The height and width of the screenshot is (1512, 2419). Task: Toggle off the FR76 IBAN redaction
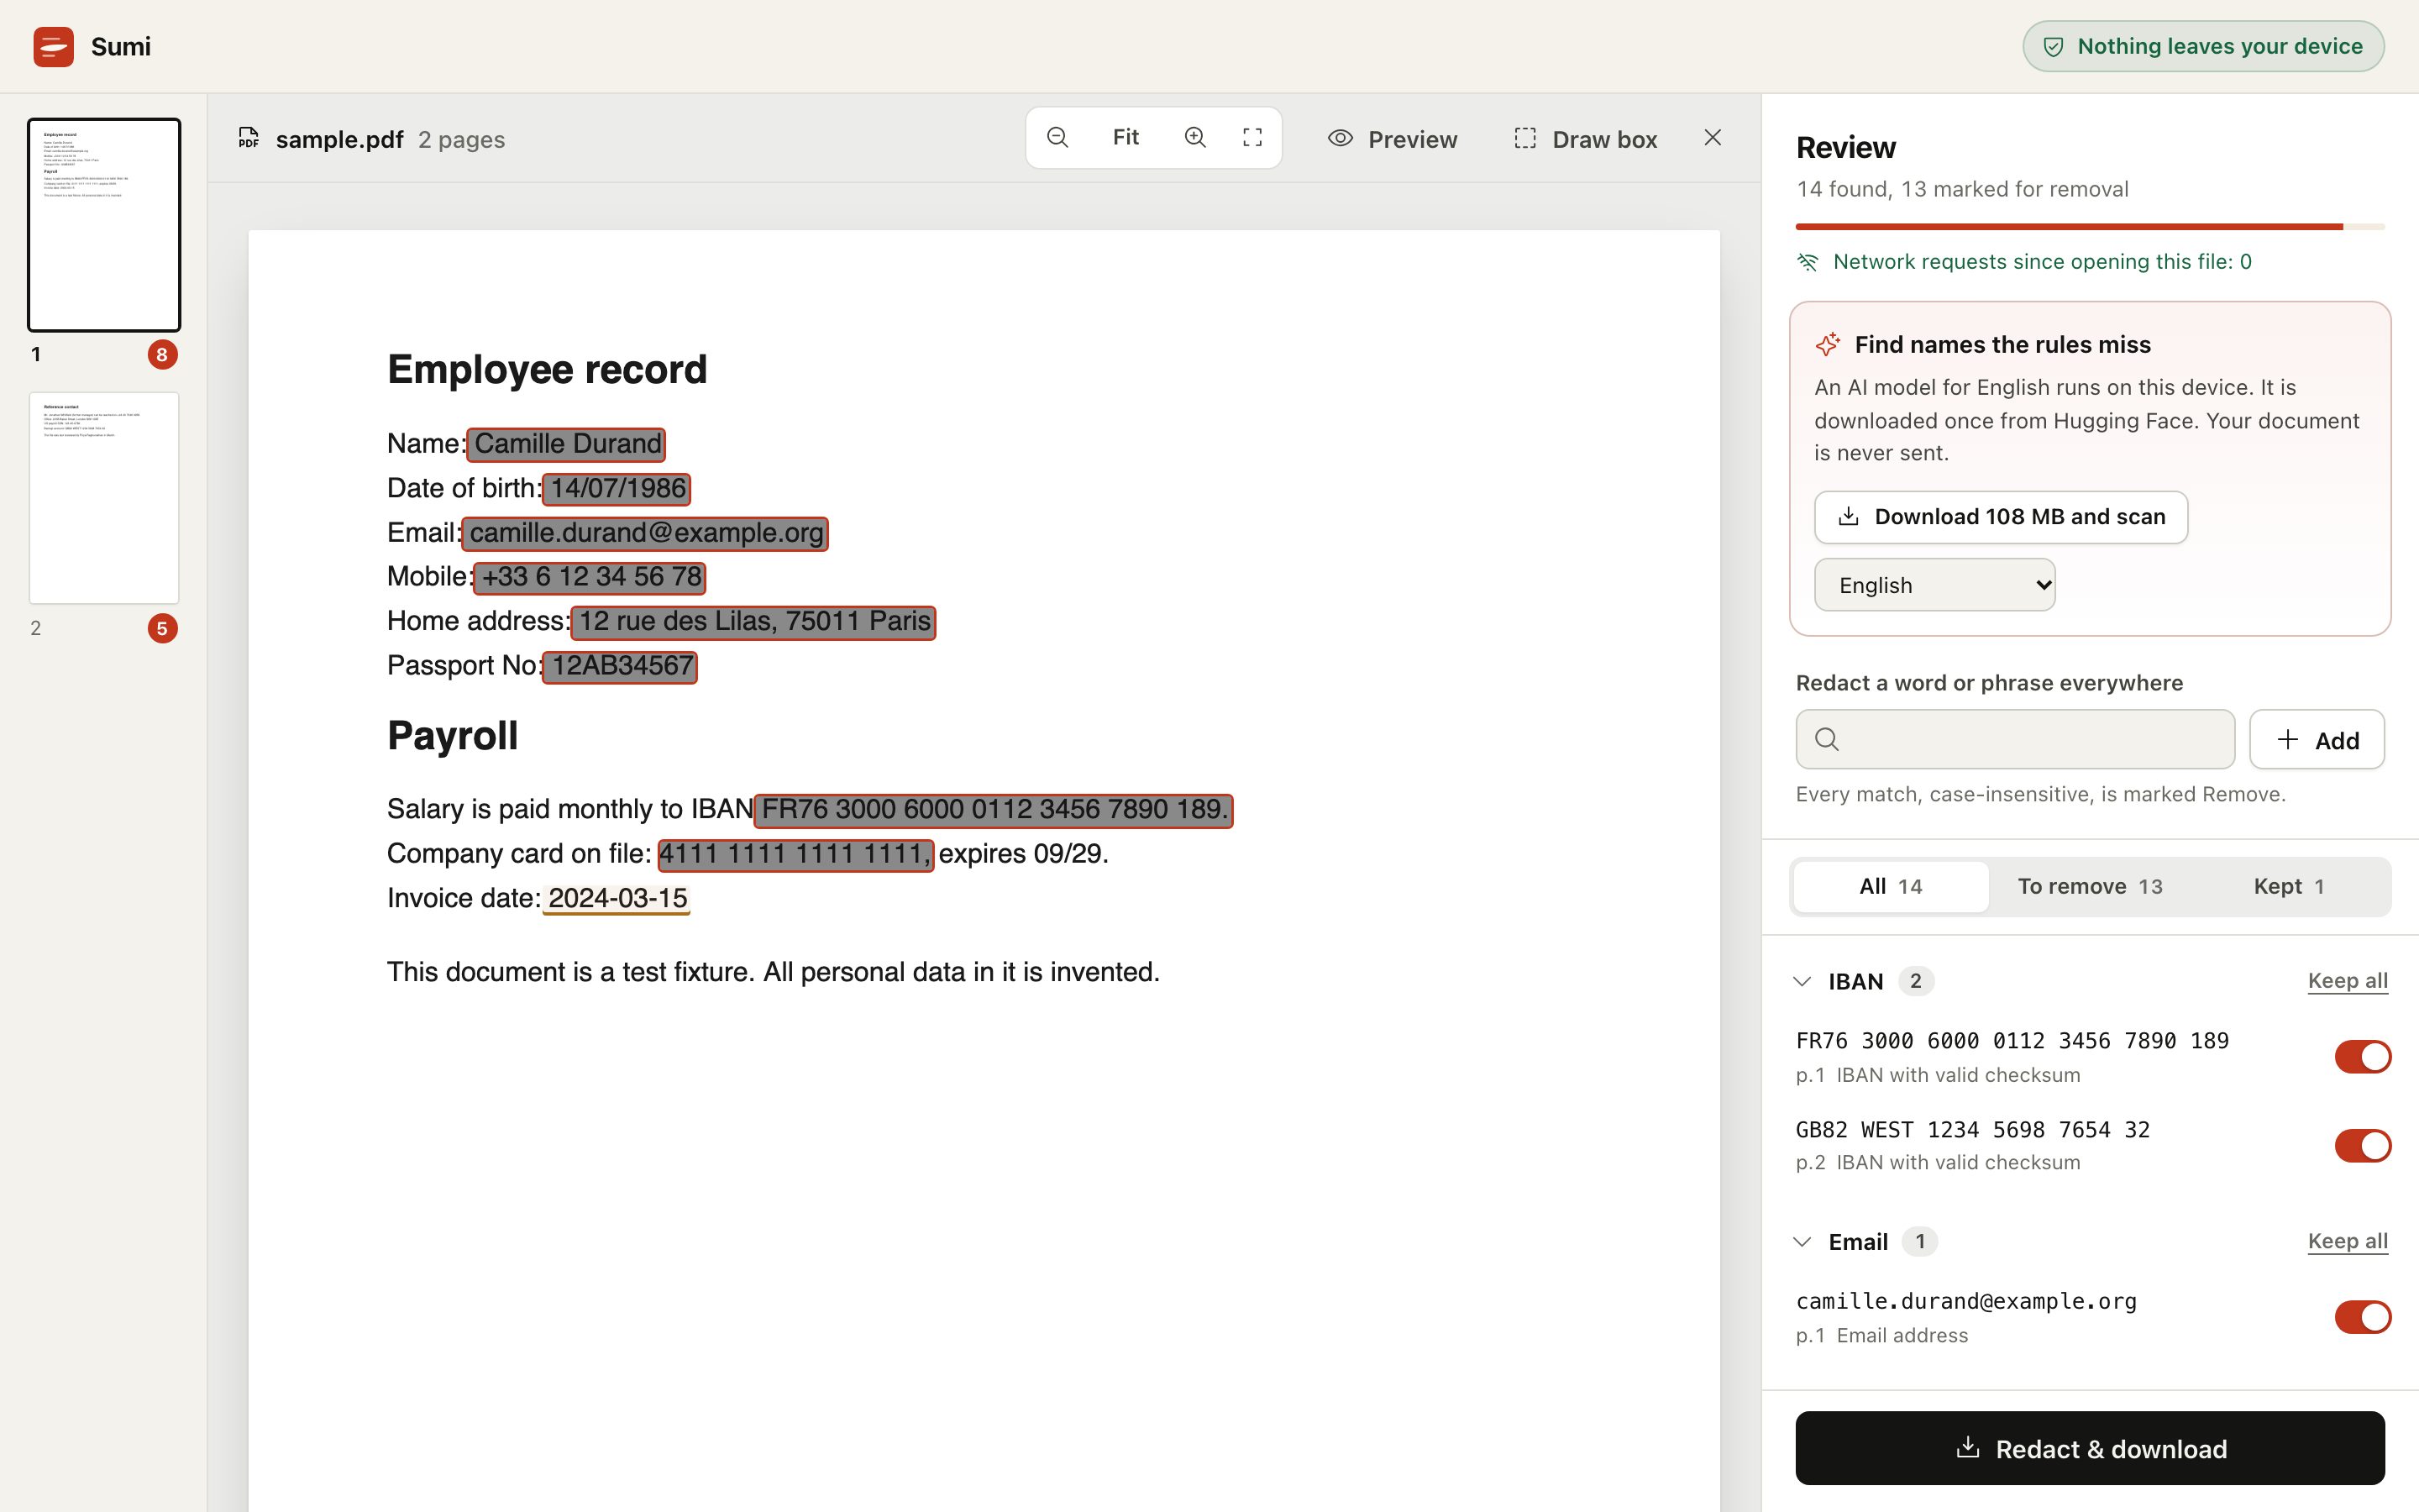coord(2362,1056)
